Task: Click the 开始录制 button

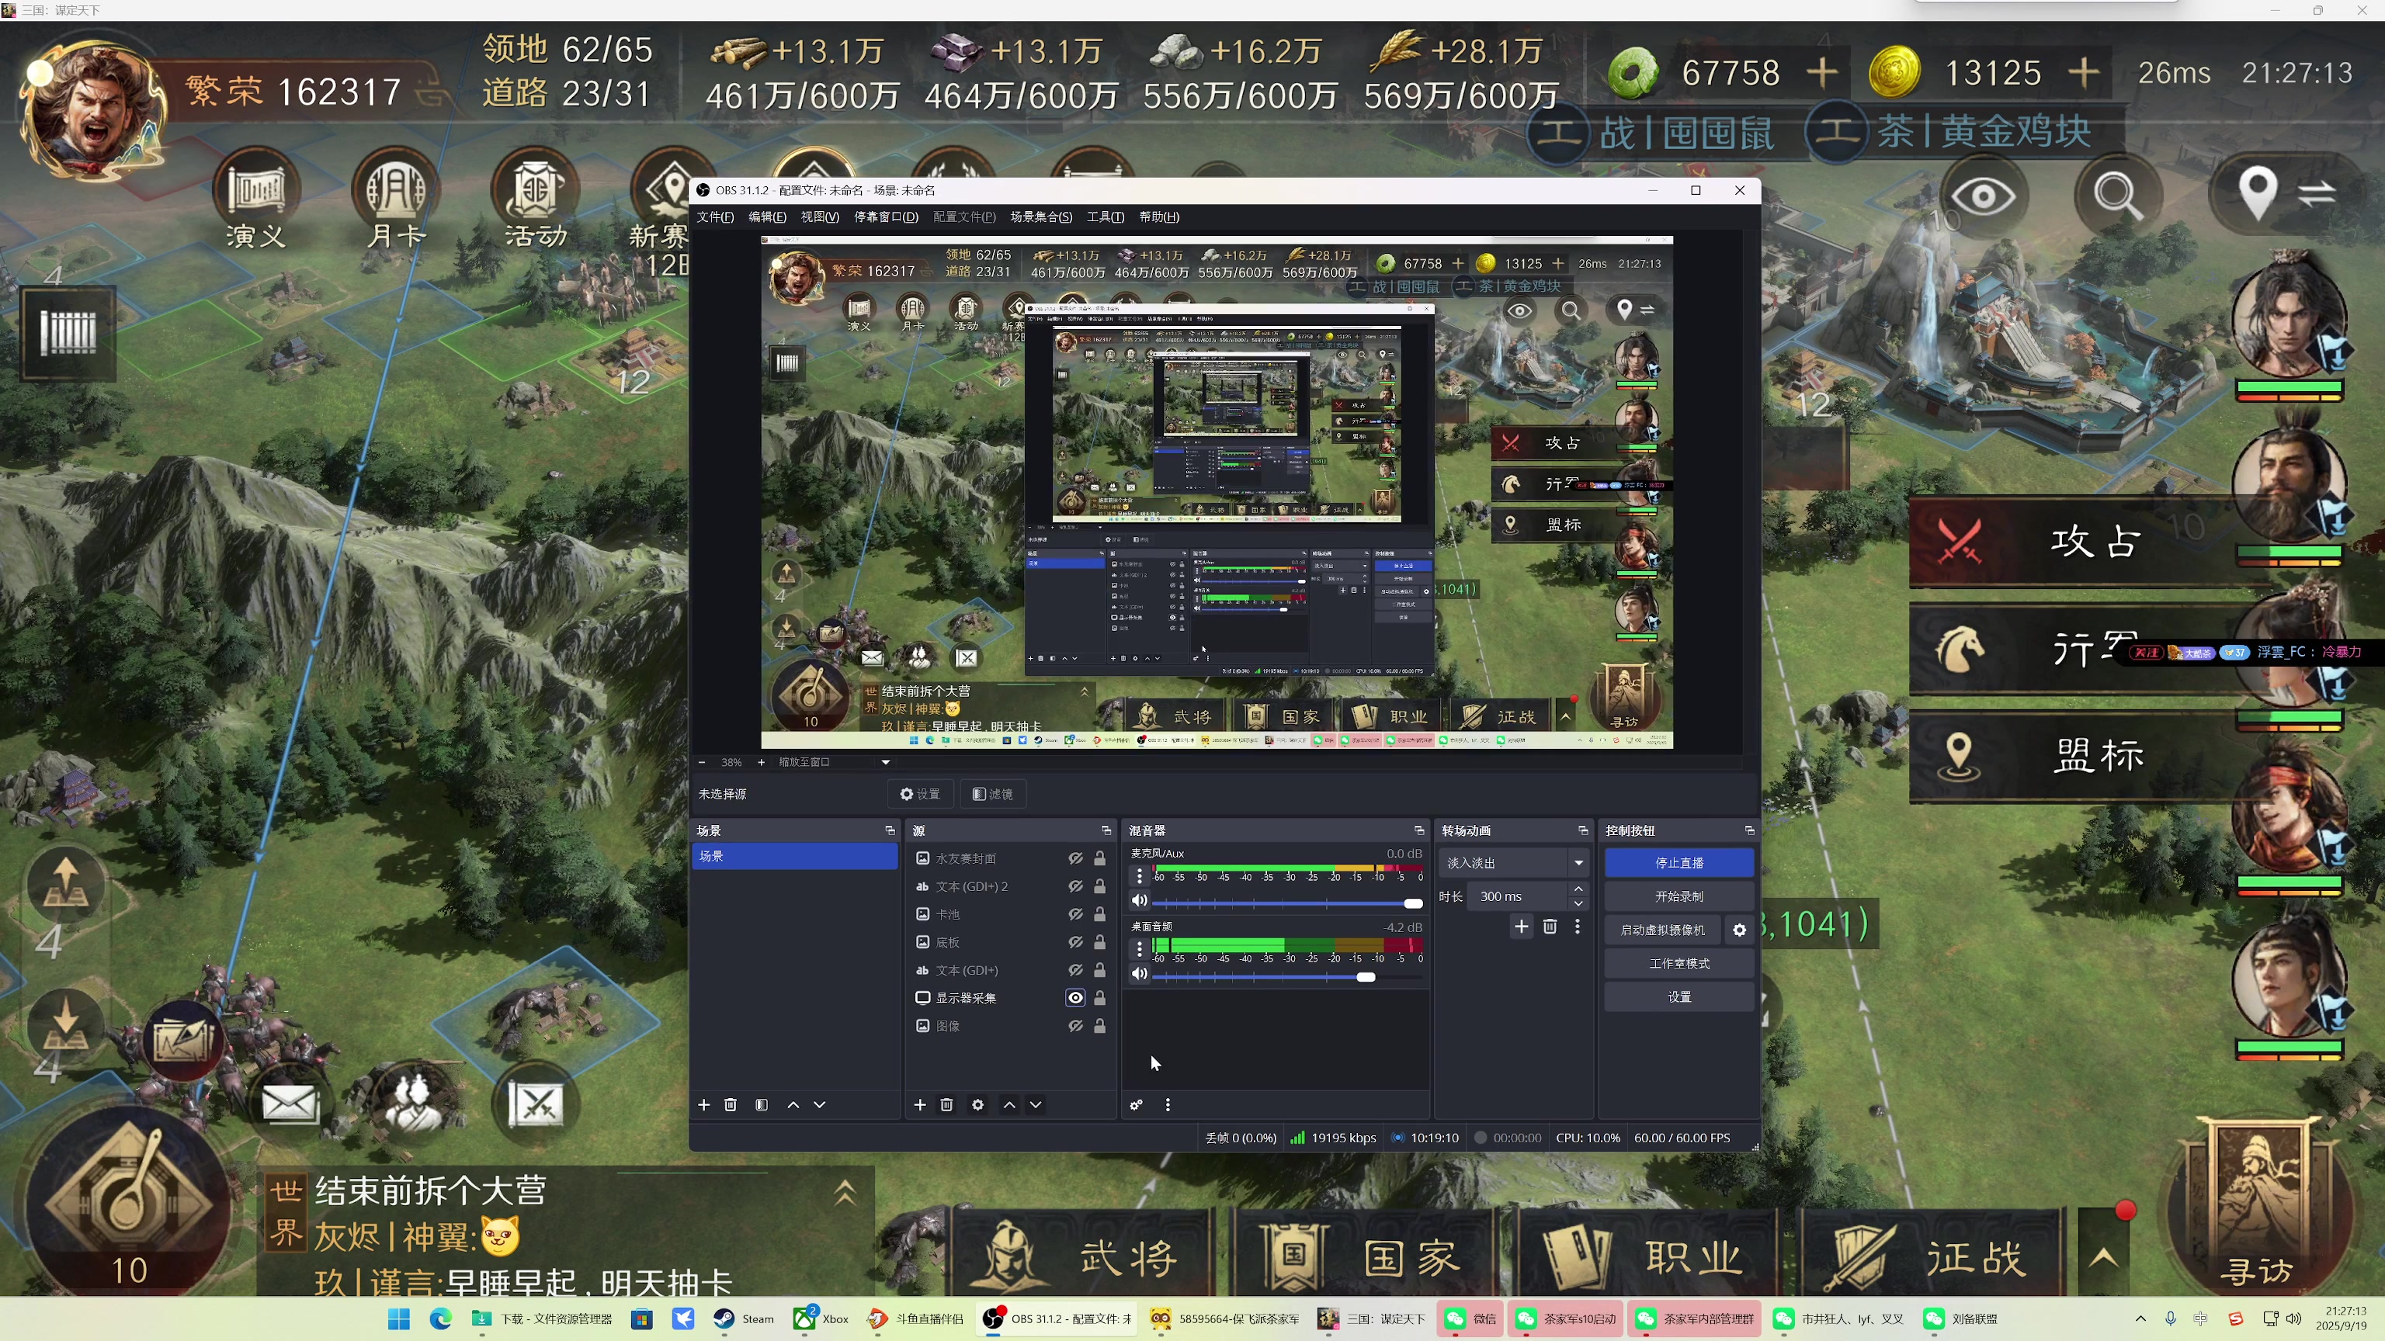Action: (1679, 896)
